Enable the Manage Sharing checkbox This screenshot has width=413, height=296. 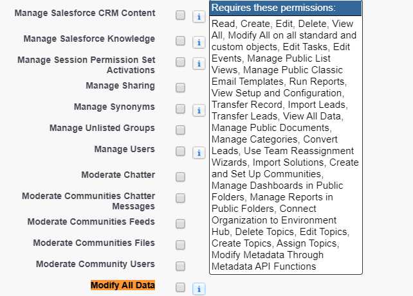click(180, 88)
